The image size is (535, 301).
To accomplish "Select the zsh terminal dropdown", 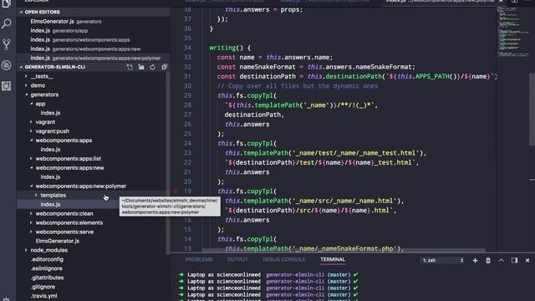I will click(x=442, y=260).
